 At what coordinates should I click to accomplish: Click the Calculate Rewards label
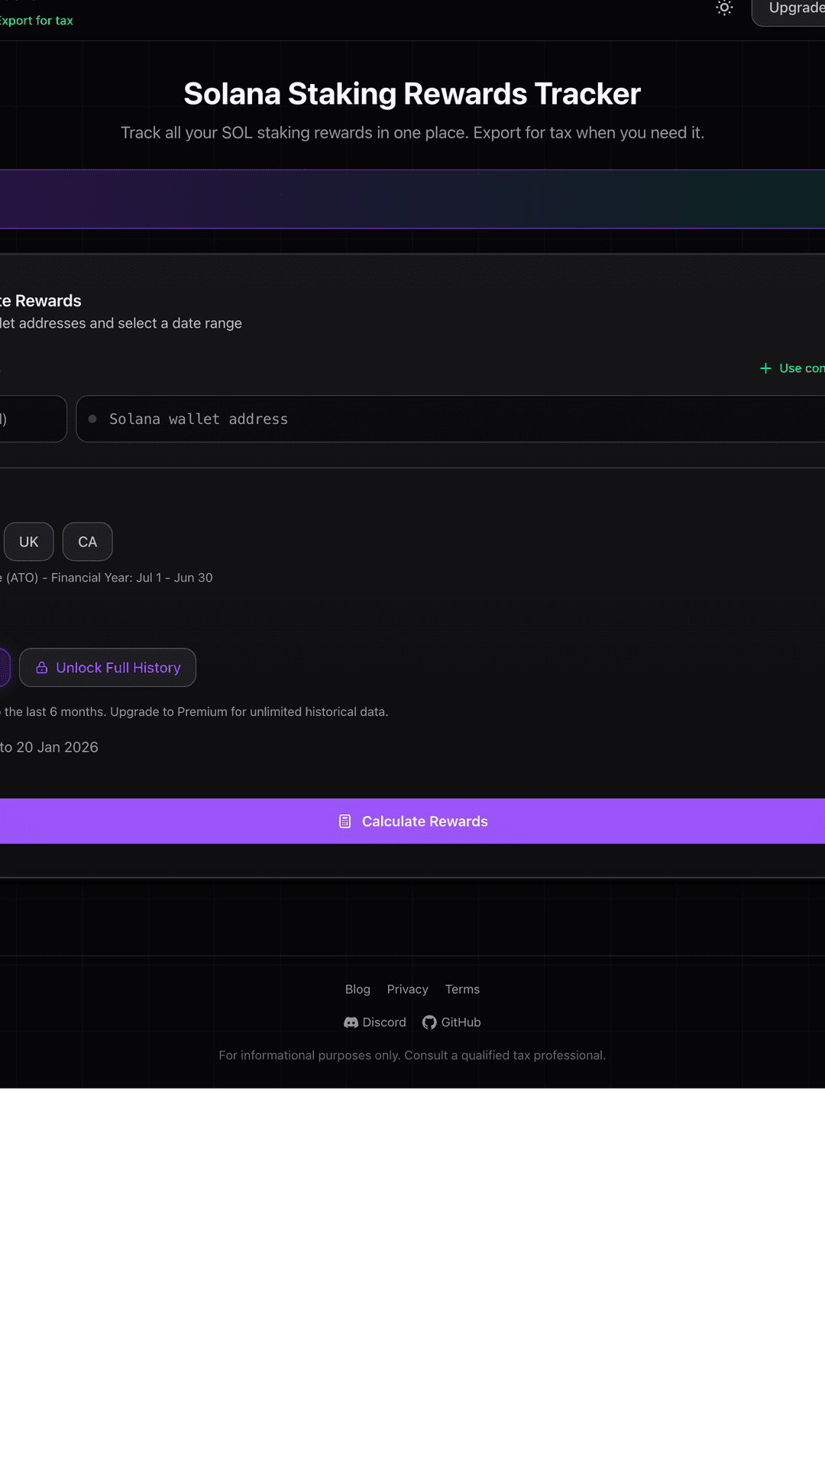425,821
